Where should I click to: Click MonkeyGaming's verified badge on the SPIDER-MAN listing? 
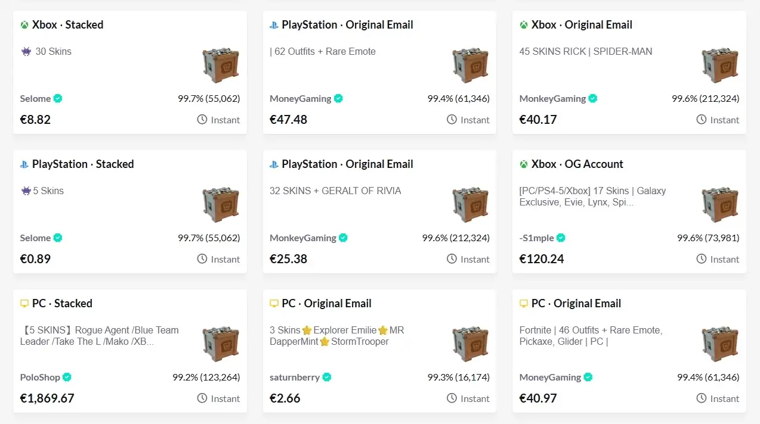click(592, 98)
